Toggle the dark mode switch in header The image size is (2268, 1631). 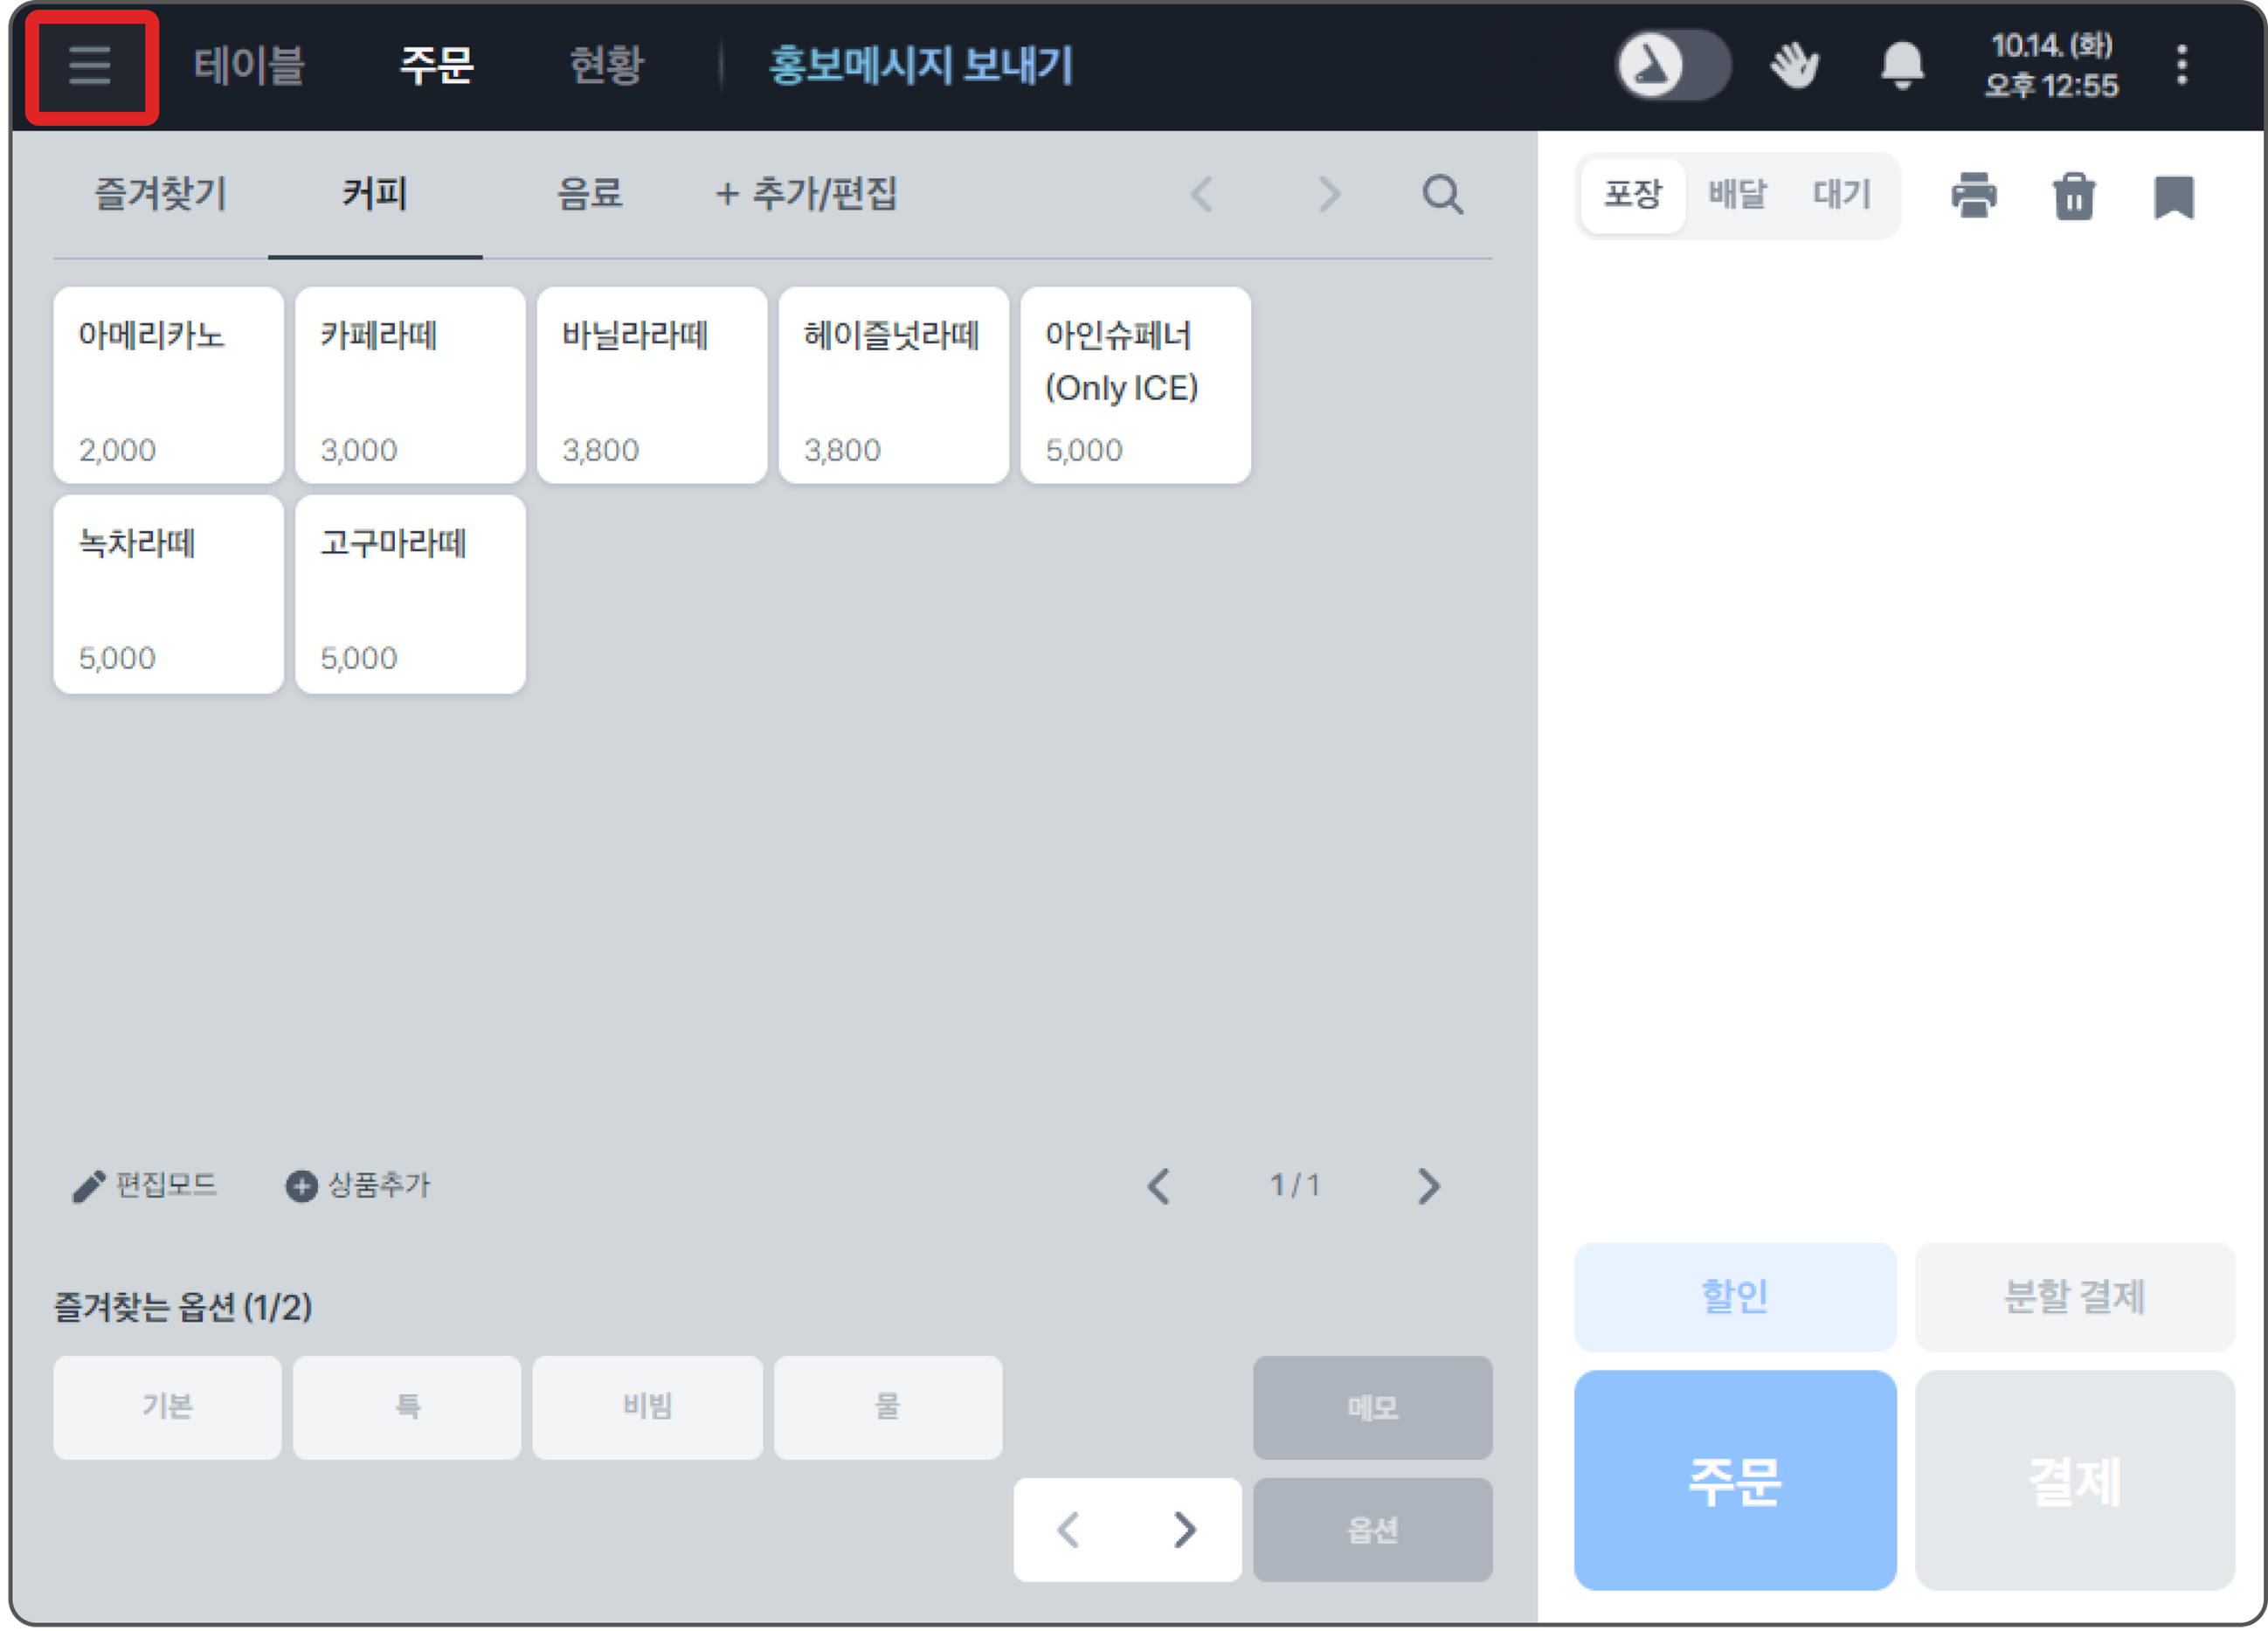[x=1673, y=66]
